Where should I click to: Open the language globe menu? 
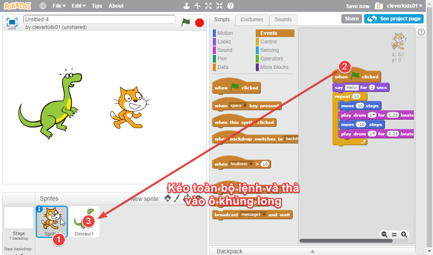click(x=43, y=6)
